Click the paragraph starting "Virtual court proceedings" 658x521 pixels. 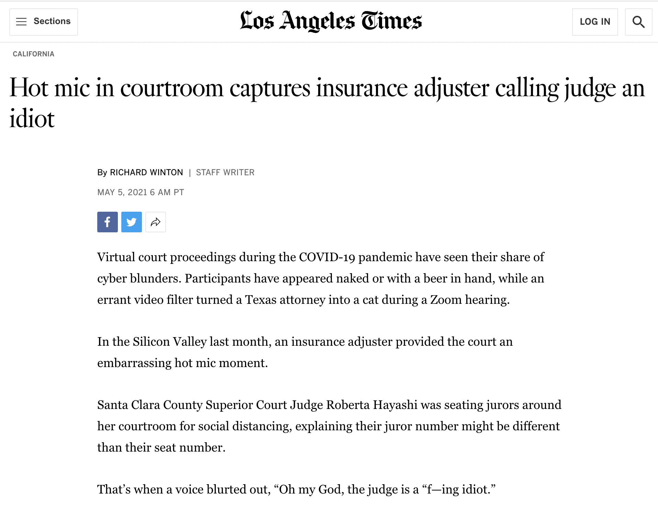[320, 278]
